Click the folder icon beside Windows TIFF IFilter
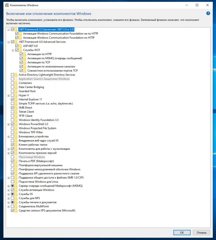Screen dimensions: 216x240 point(16,132)
